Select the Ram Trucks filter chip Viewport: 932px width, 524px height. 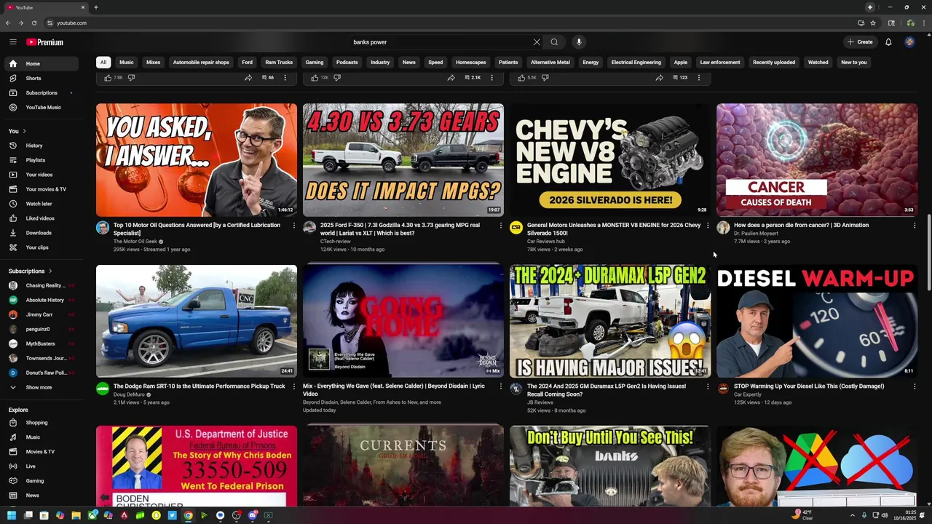[279, 63]
